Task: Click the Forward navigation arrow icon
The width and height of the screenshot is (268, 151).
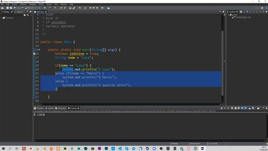Action: [102, 8]
